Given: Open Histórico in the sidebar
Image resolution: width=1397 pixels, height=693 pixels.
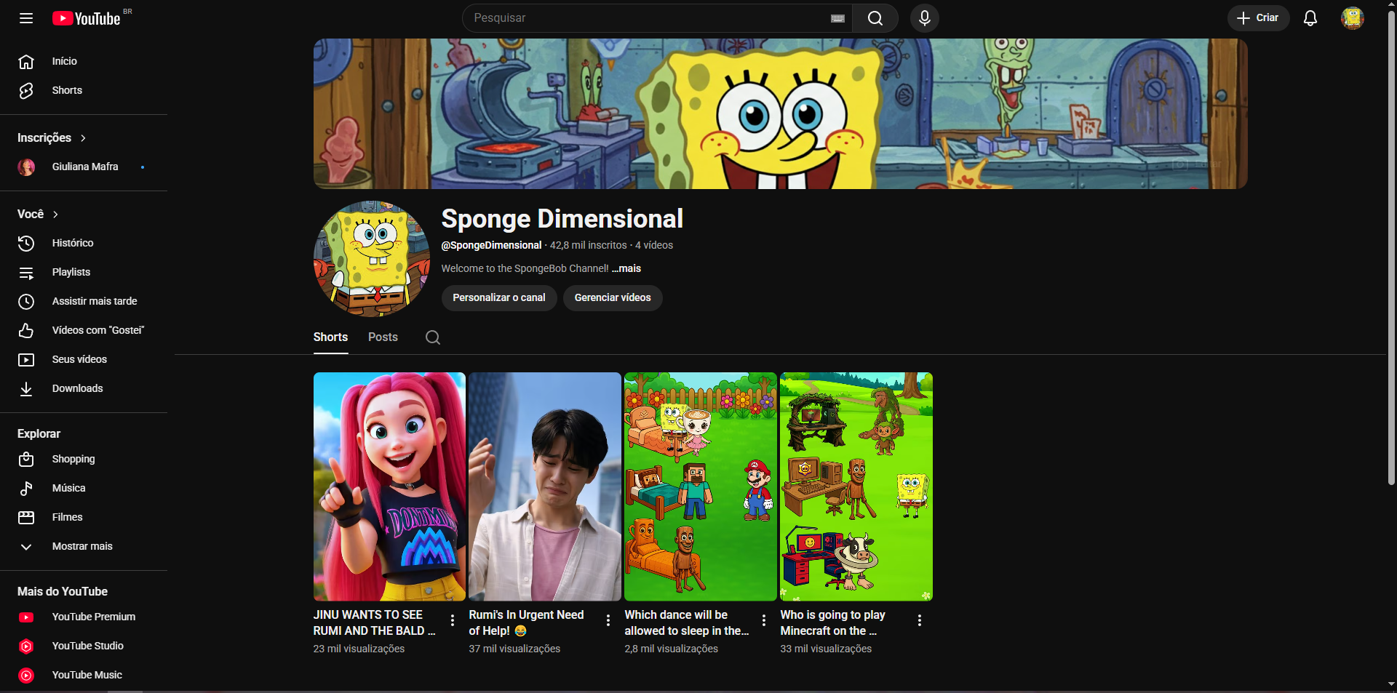Looking at the screenshot, I should pos(73,243).
